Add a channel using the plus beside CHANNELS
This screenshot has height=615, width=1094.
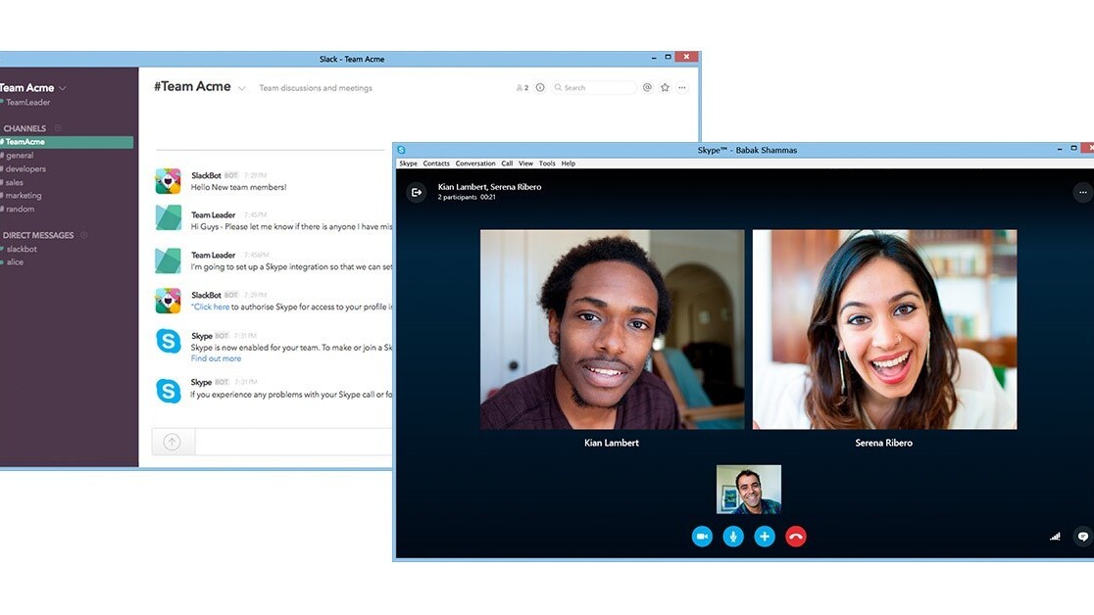tap(58, 128)
